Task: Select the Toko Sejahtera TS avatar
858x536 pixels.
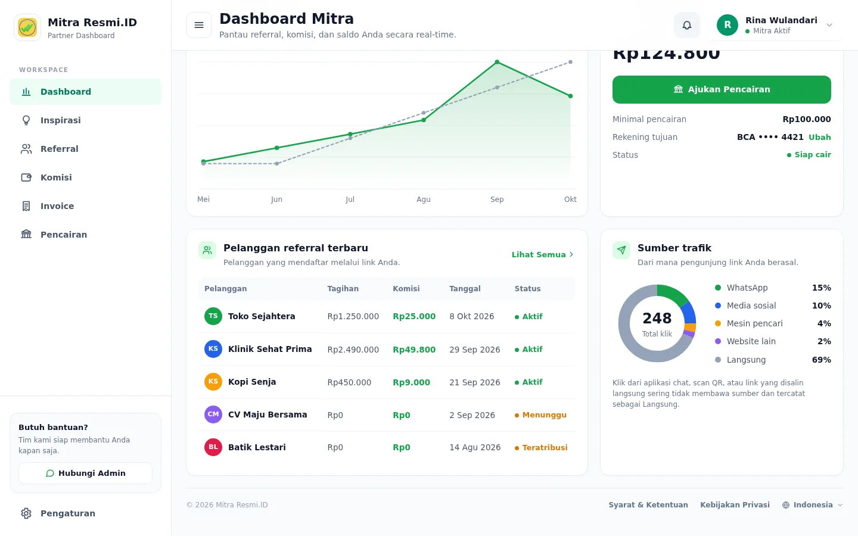Action: click(213, 316)
